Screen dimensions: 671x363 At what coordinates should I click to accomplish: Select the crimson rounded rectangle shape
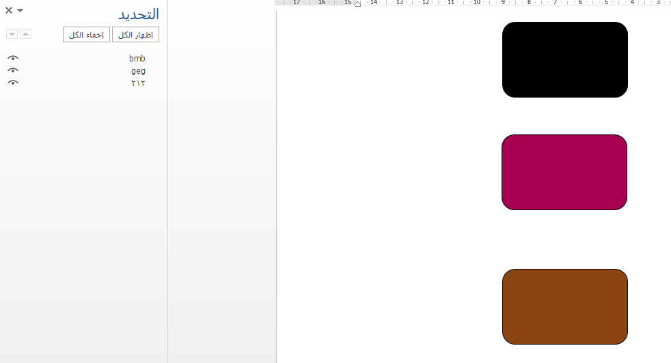(564, 173)
